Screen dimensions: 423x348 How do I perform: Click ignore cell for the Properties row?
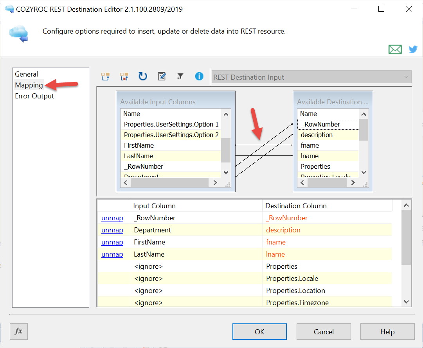[x=196, y=266]
